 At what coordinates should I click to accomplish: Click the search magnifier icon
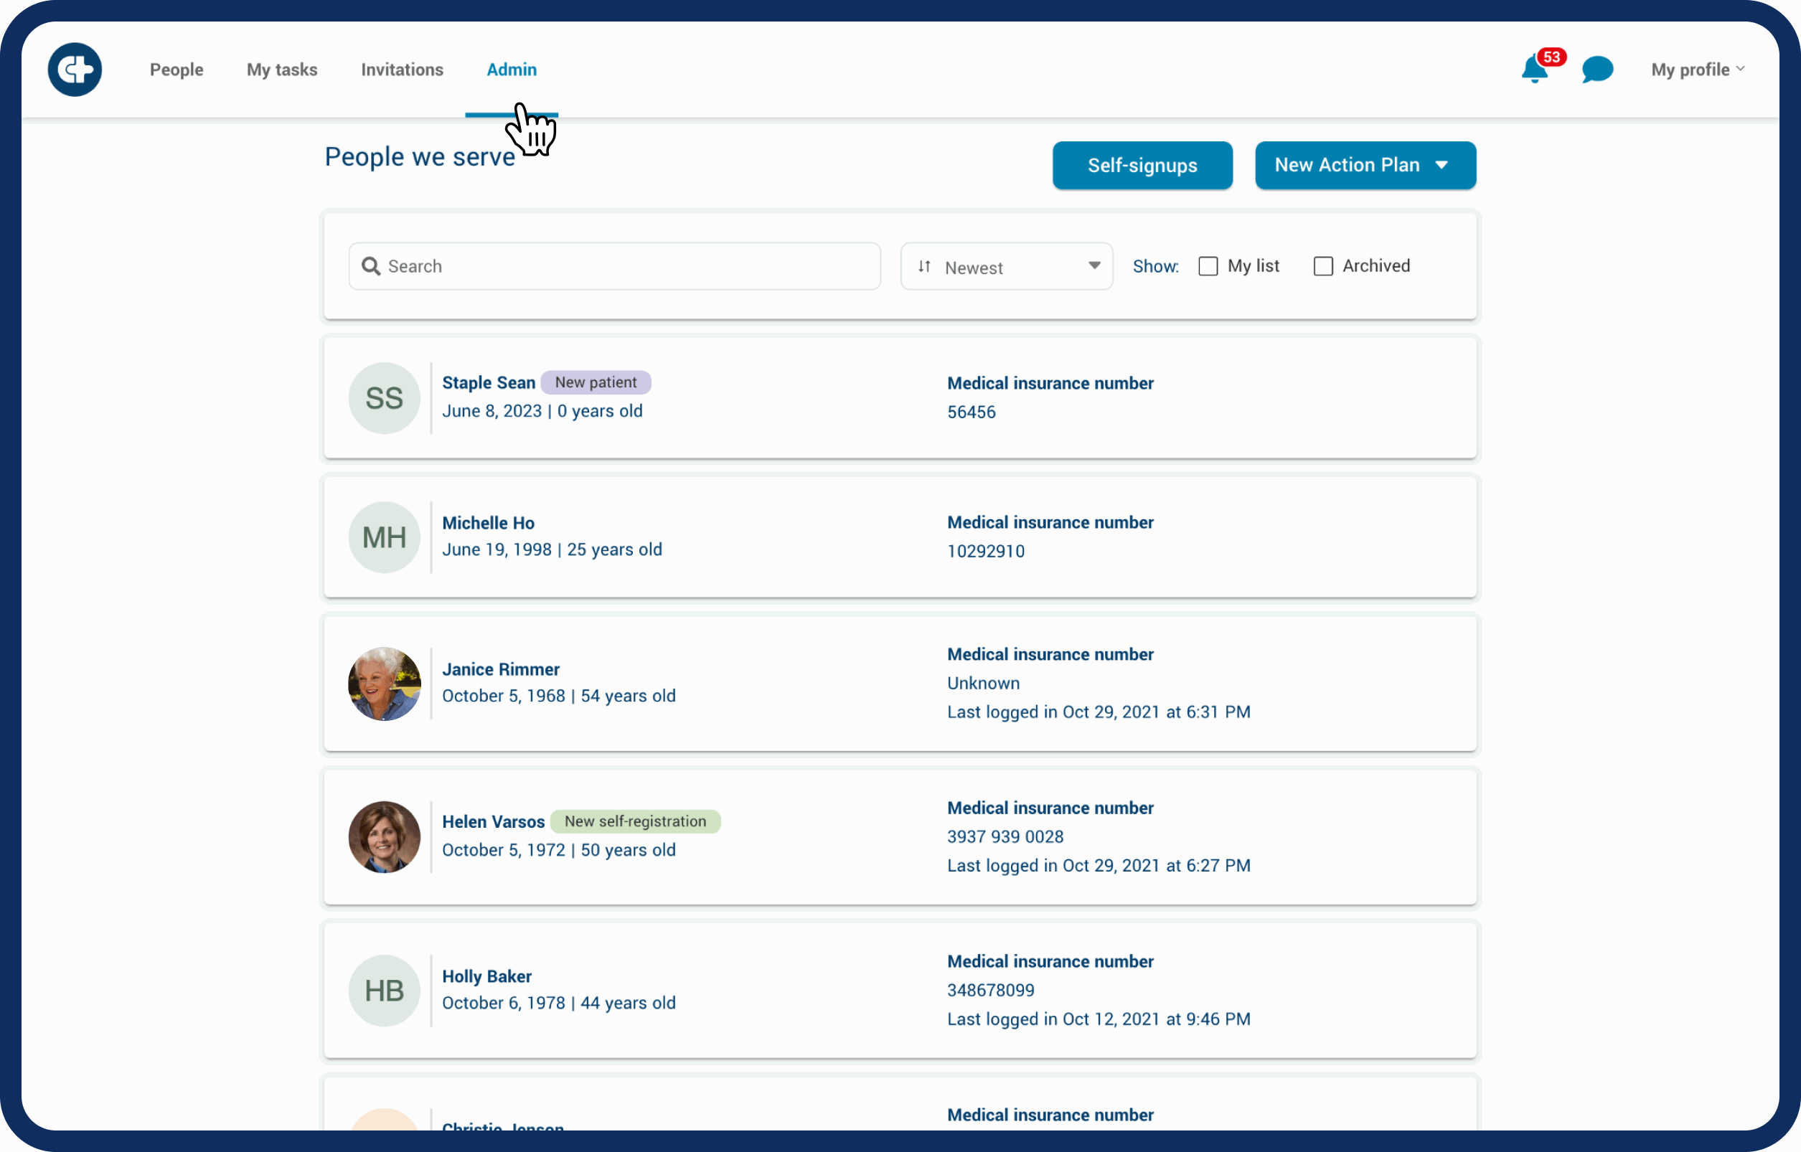coord(370,266)
